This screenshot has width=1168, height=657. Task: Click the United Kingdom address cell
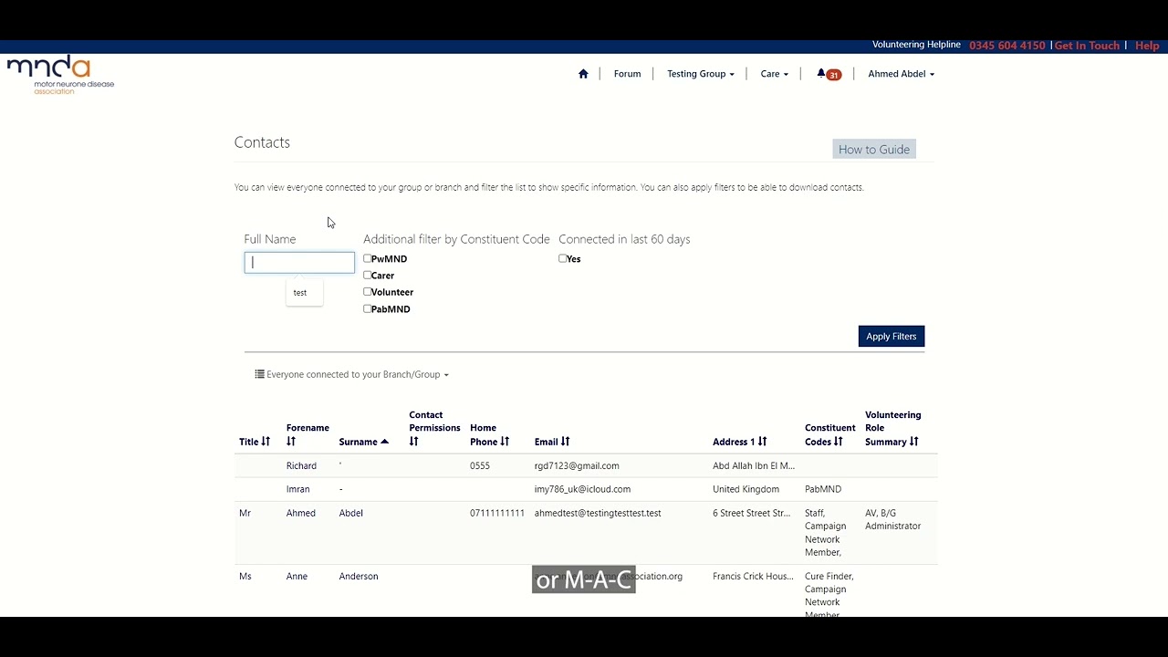tap(746, 489)
